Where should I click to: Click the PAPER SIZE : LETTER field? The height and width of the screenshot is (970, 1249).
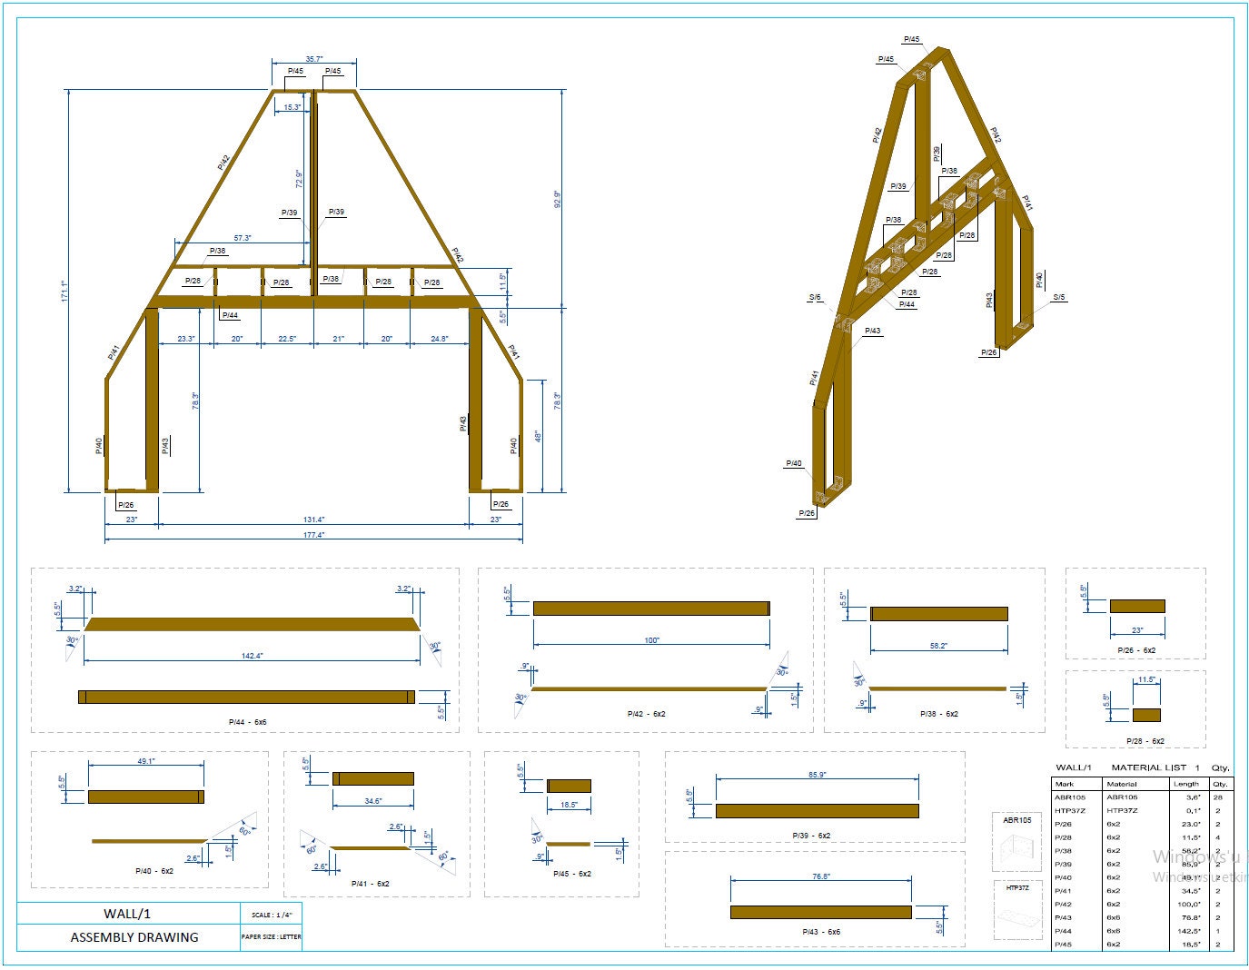coord(272,936)
